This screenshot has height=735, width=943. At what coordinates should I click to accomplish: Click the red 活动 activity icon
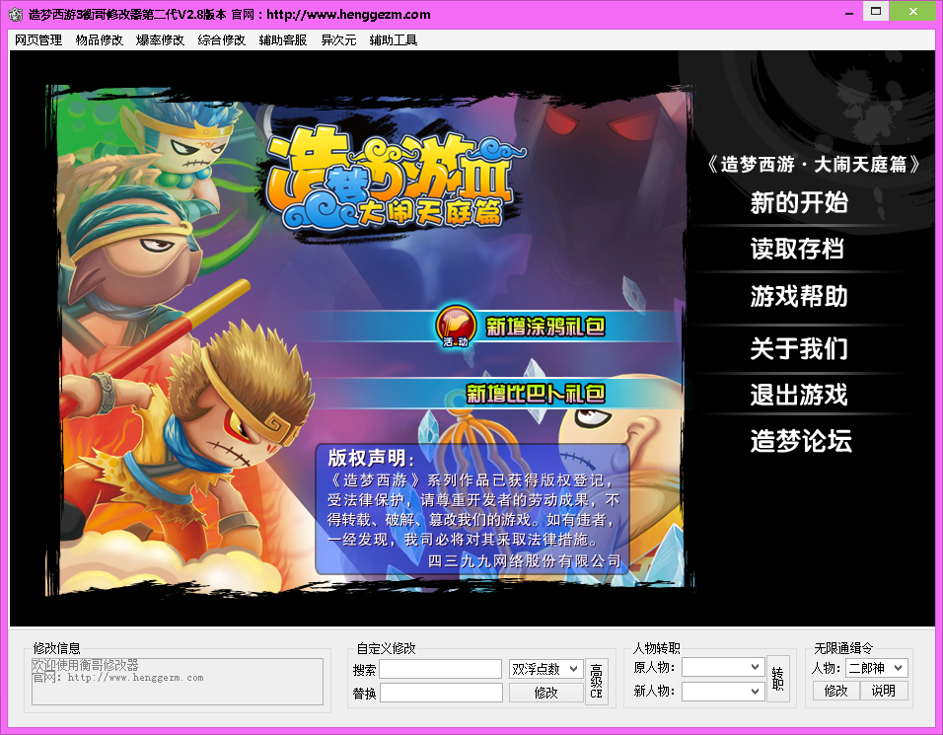pos(456,327)
